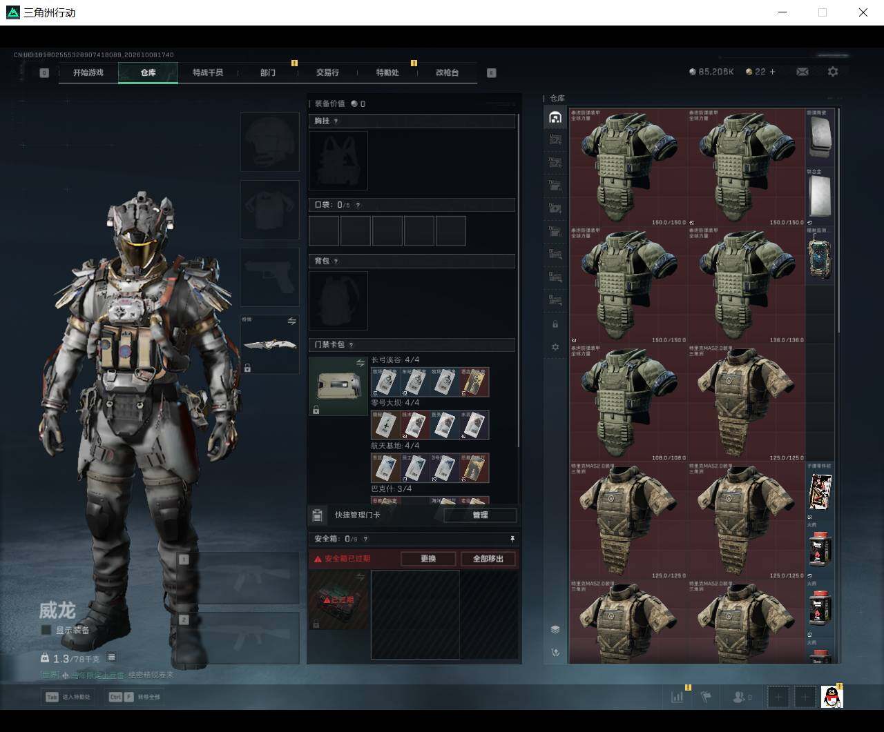This screenshot has height=732, width=884.
Task: Click help question mark next to 胸挂
Action: pos(336,121)
